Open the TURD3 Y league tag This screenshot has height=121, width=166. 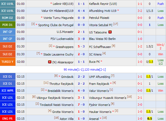pyautogui.click(x=8, y=62)
